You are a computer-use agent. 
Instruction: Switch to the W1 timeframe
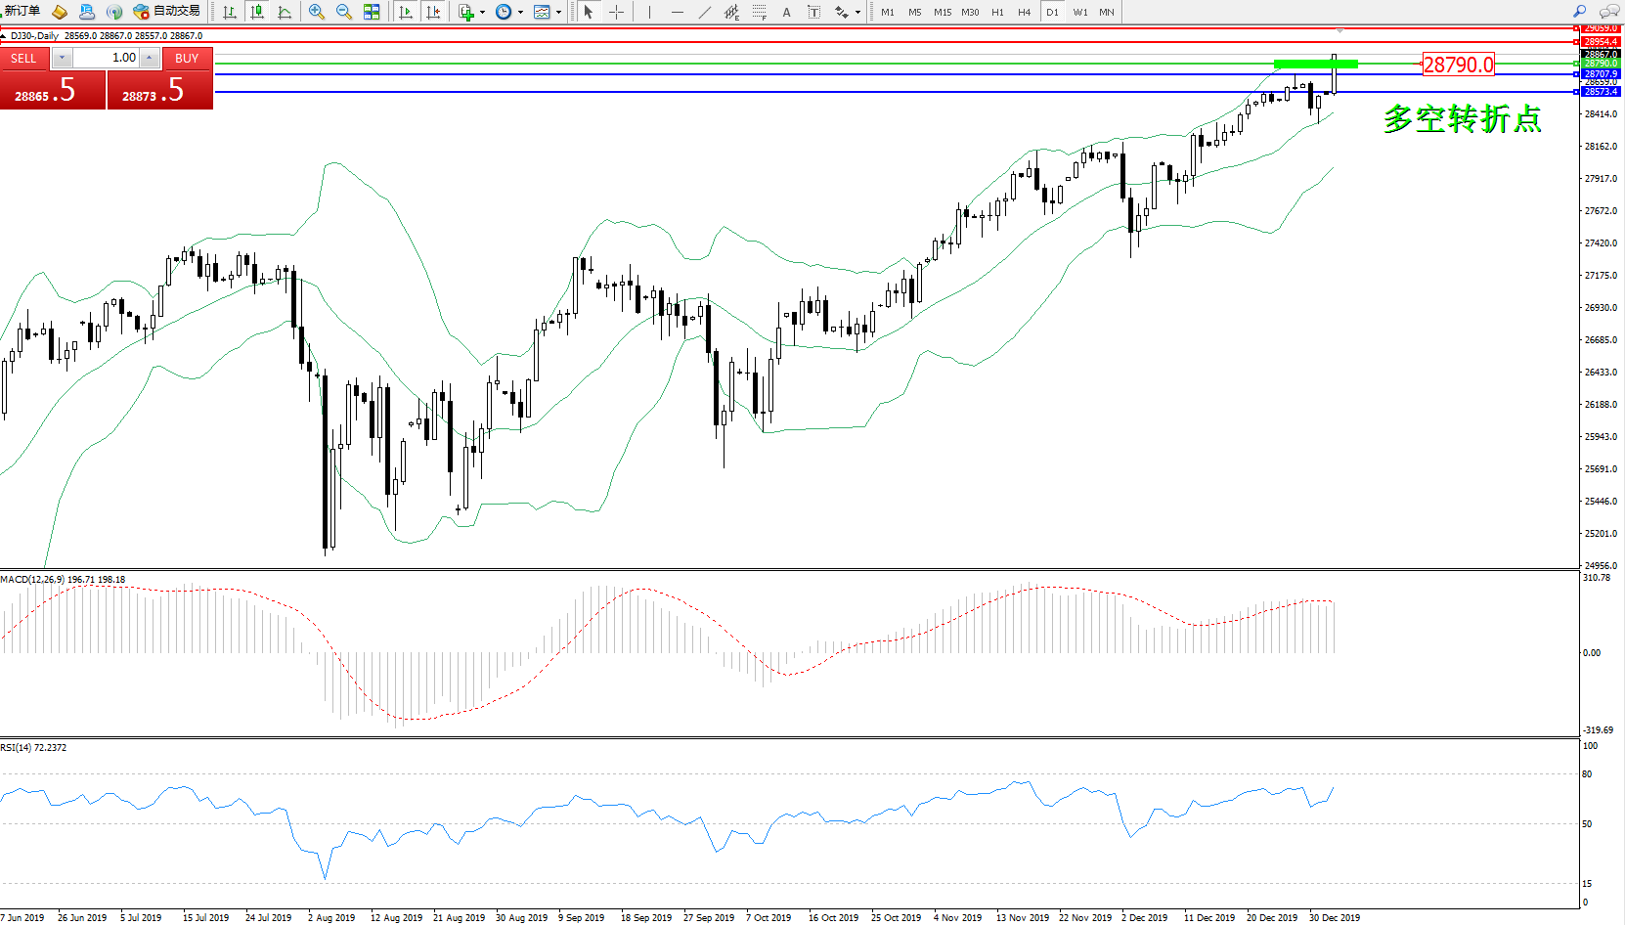[1079, 12]
